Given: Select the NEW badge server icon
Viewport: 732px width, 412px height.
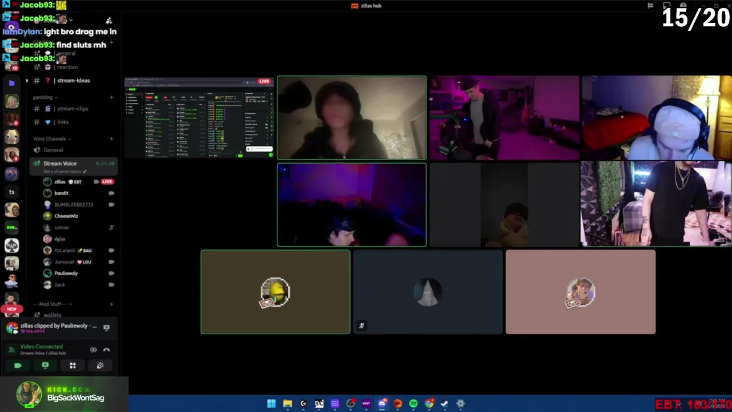Looking at the screenshot, I should (x=11, y=309).
